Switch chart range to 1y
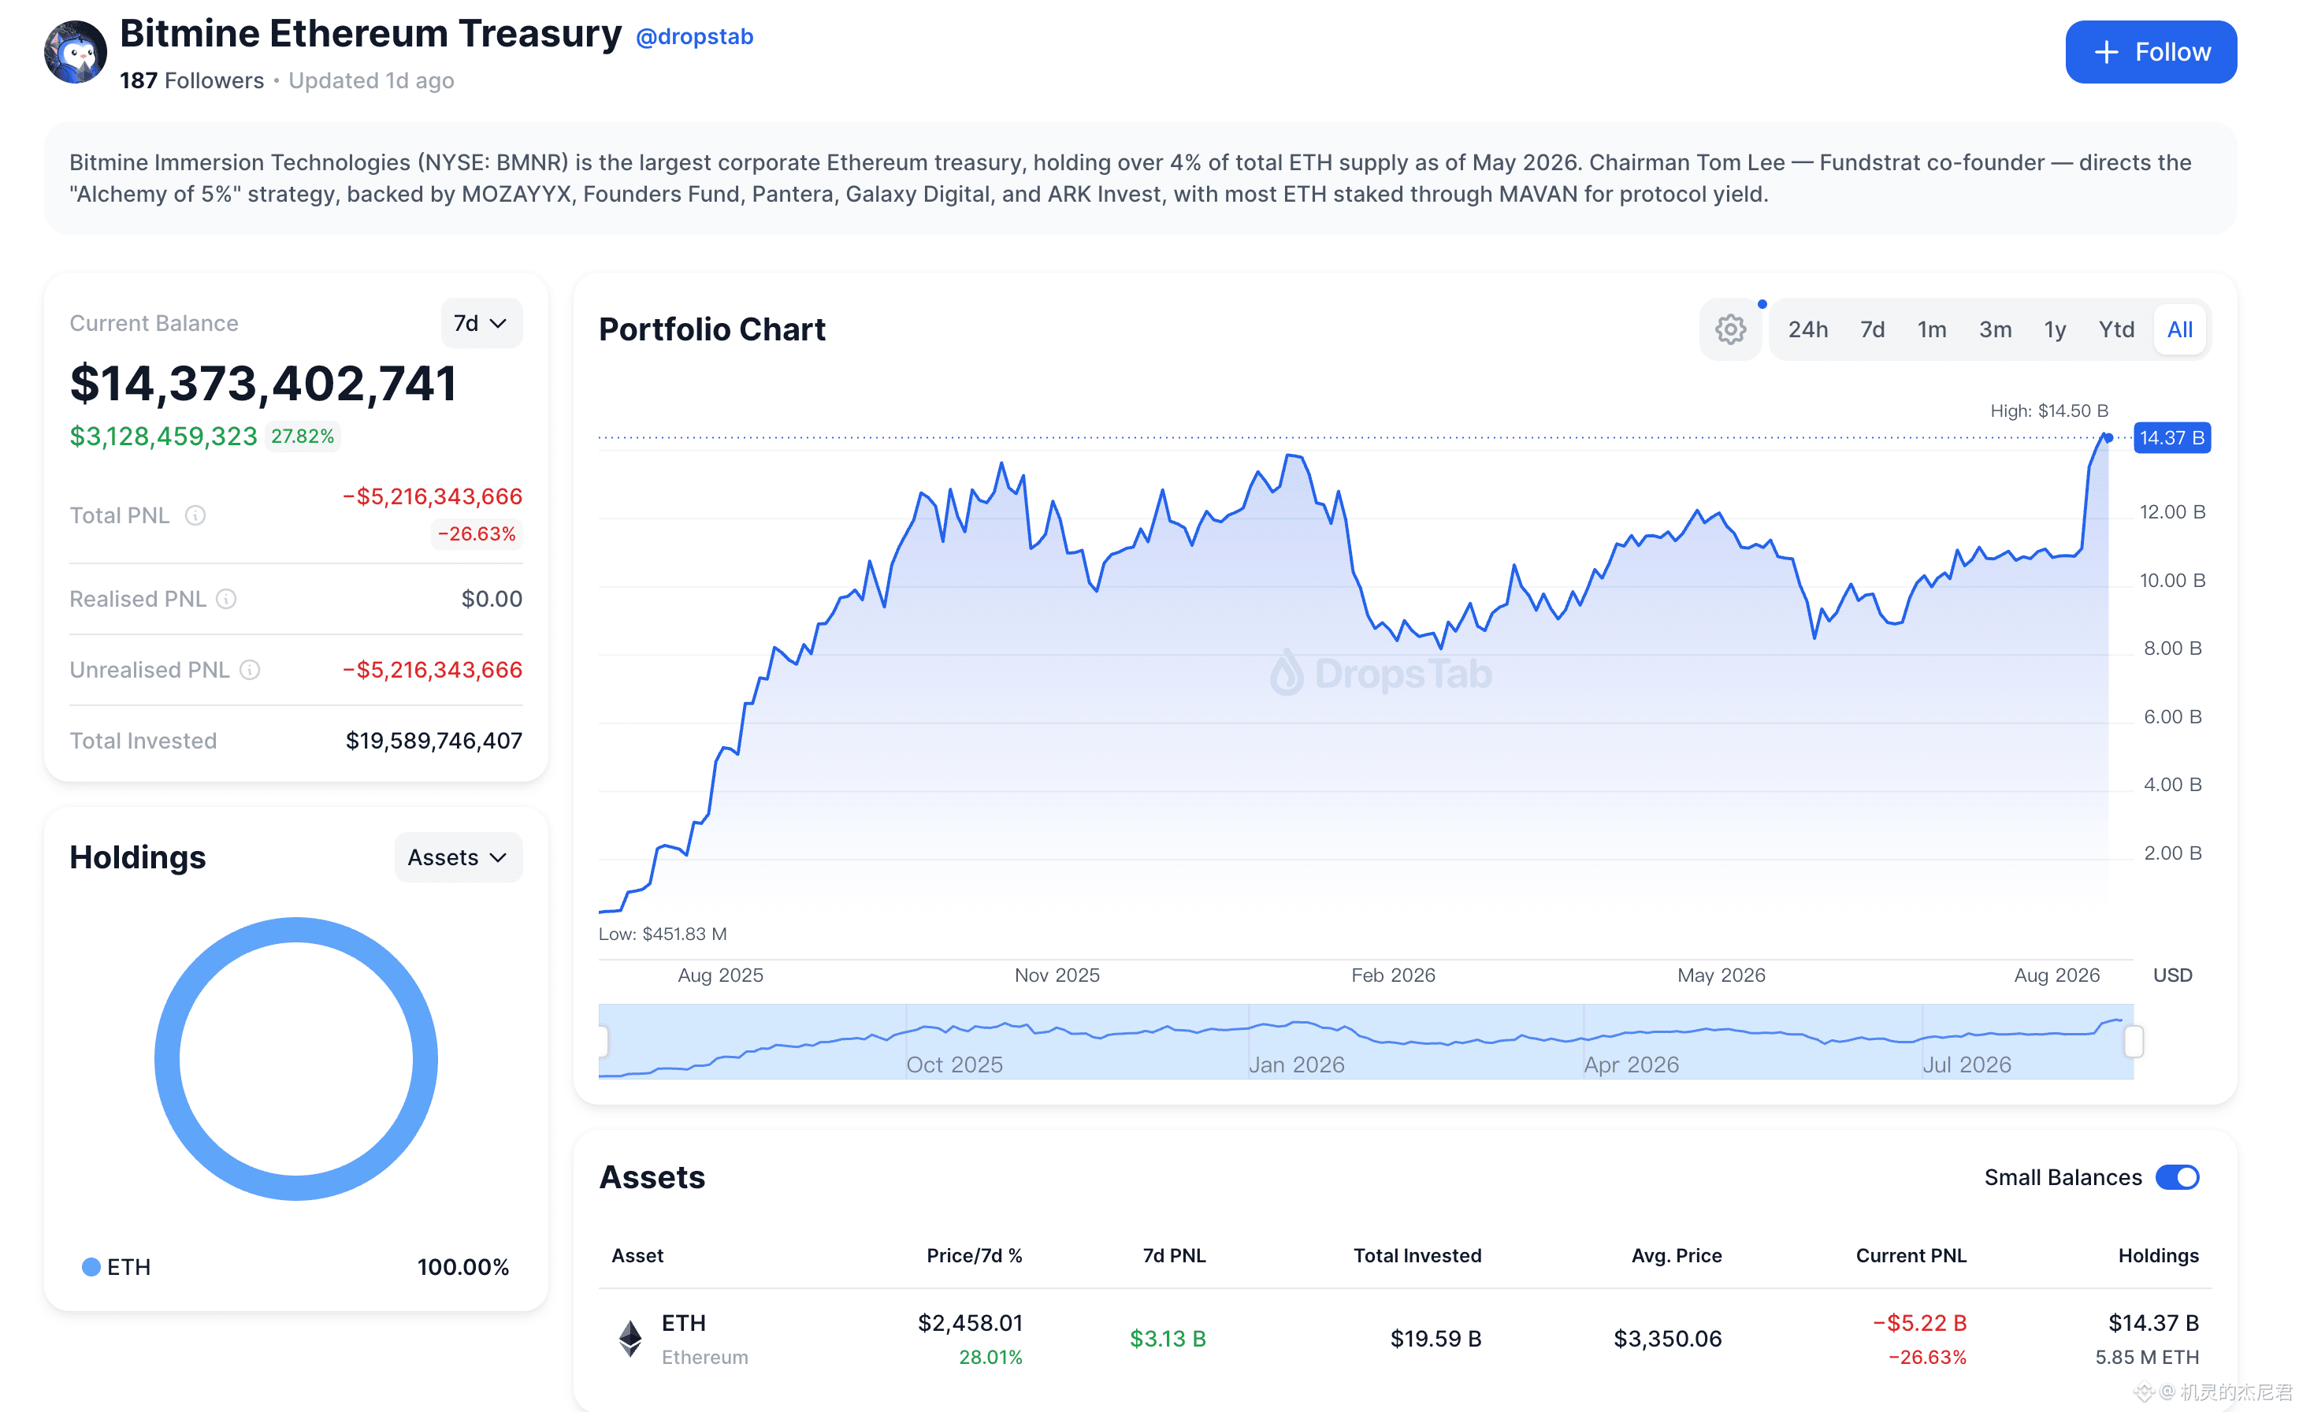2299x1412 pixels. pos(2054,329)
